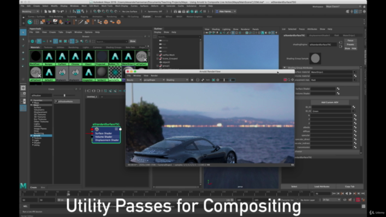Click the red record icon in RenderView toolbar
Screen dimensions: 386x217
click(285, 80)
